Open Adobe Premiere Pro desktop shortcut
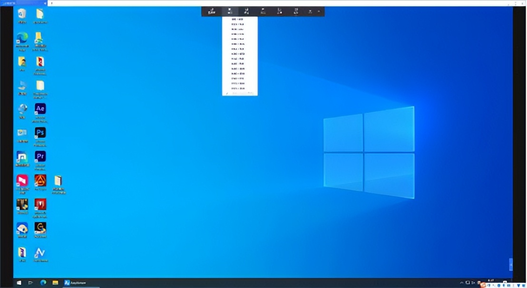The image size is (527, 288). [40, 156]
